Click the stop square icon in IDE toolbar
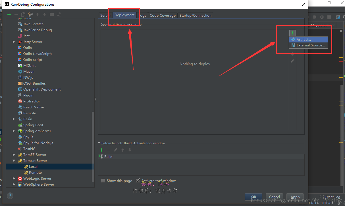The height and width of the screenshot is (206, 345). 329,17
